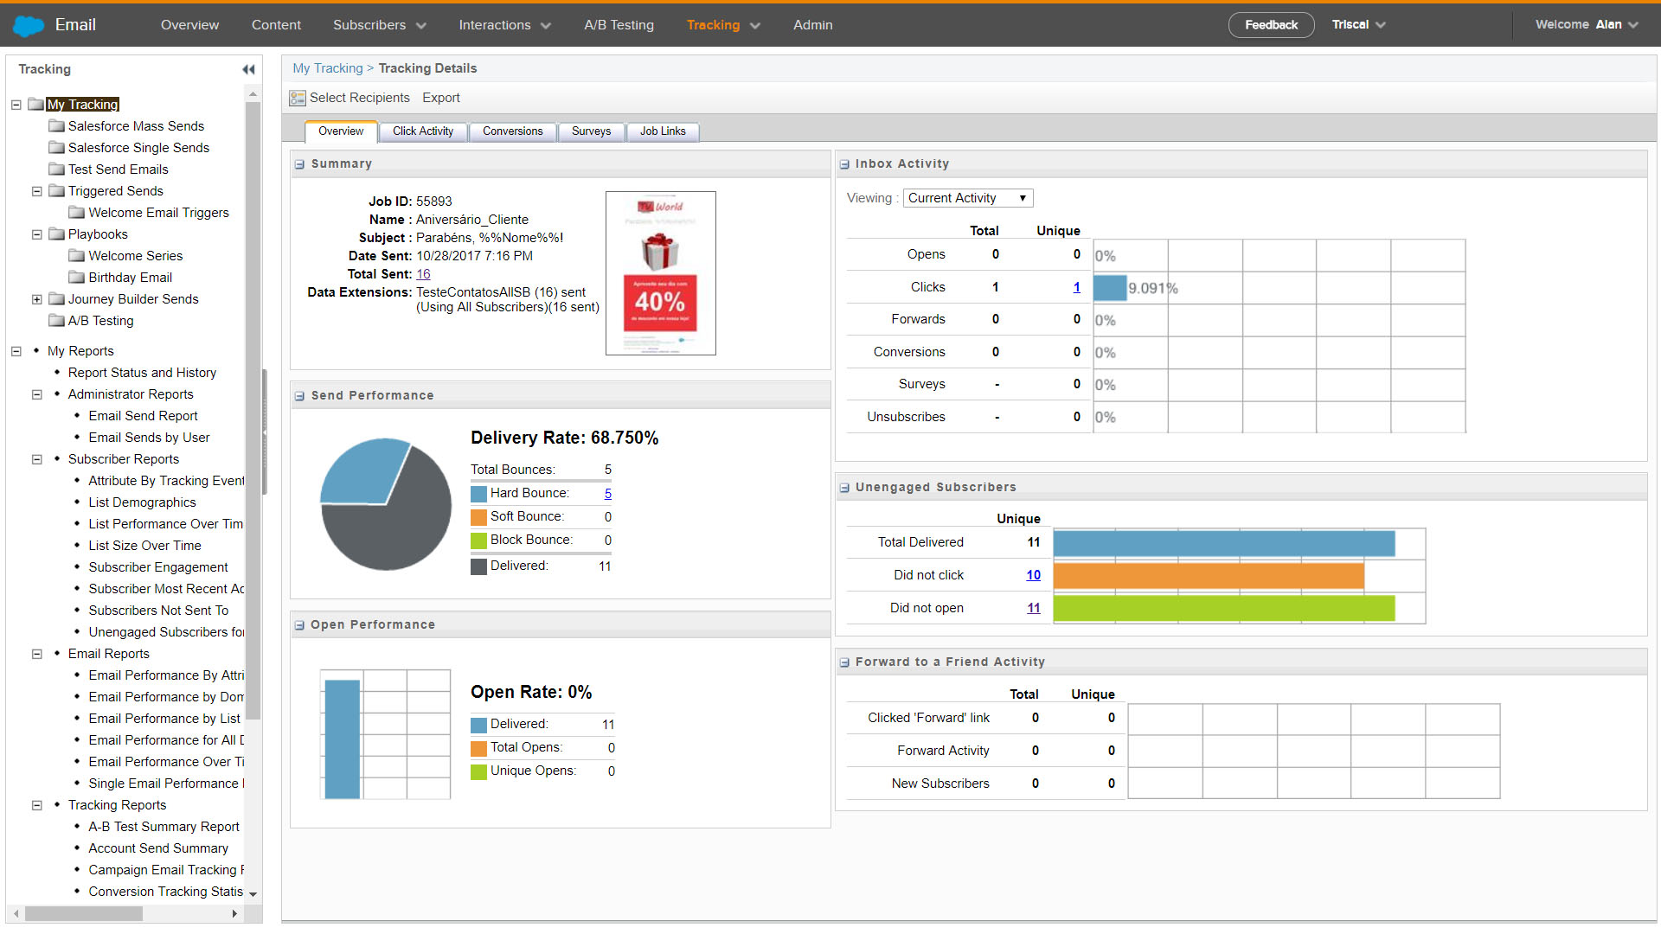Click the A/B Testing folder icon in tree

click(57, 321)
